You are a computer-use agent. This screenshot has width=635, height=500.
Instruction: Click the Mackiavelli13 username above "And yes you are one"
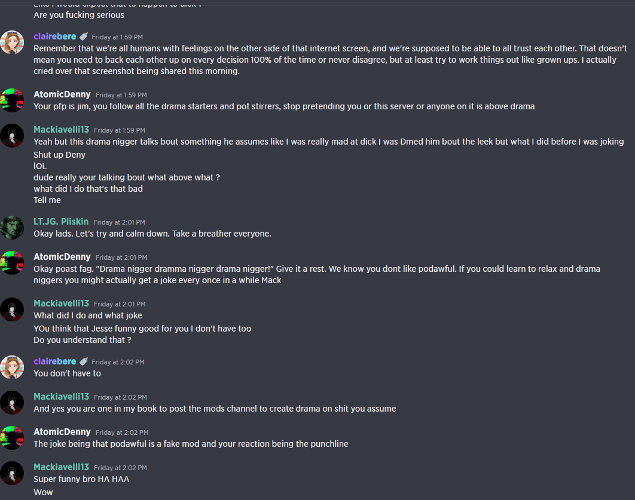pyautogui.click(x=61, y=397)
